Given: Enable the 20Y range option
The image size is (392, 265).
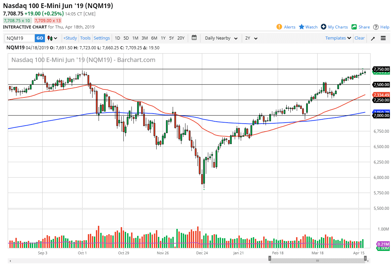Looking at the screenshot, I should coord(181,38).
